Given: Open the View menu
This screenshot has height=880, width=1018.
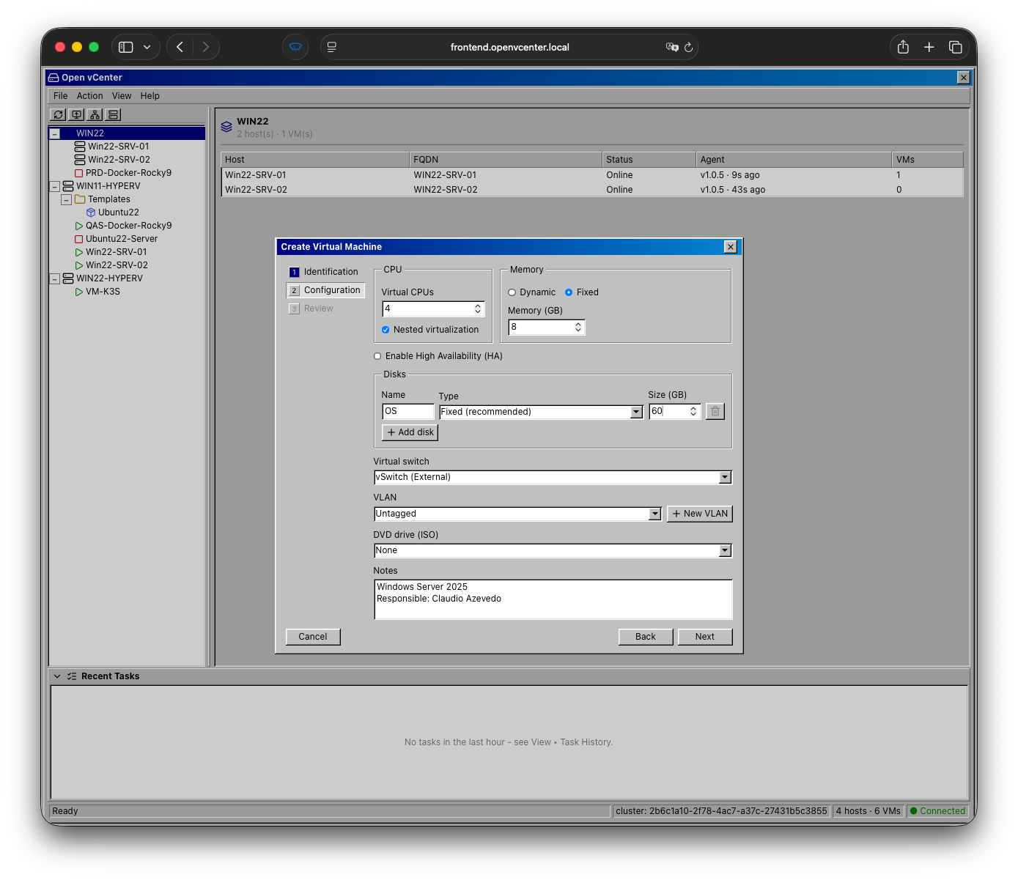Looking at the screenshot, I should click(122, 96).
